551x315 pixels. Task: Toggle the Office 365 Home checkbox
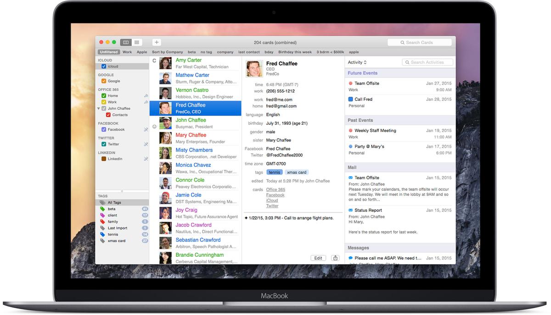(104, 96)
